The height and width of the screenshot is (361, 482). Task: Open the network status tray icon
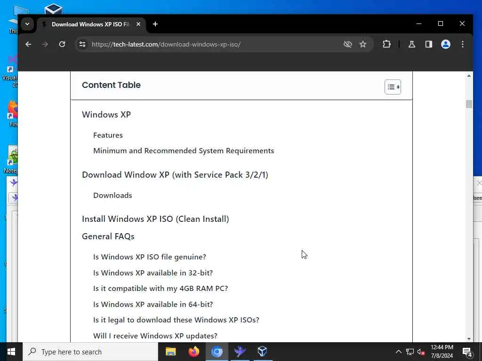coord(410,352)
